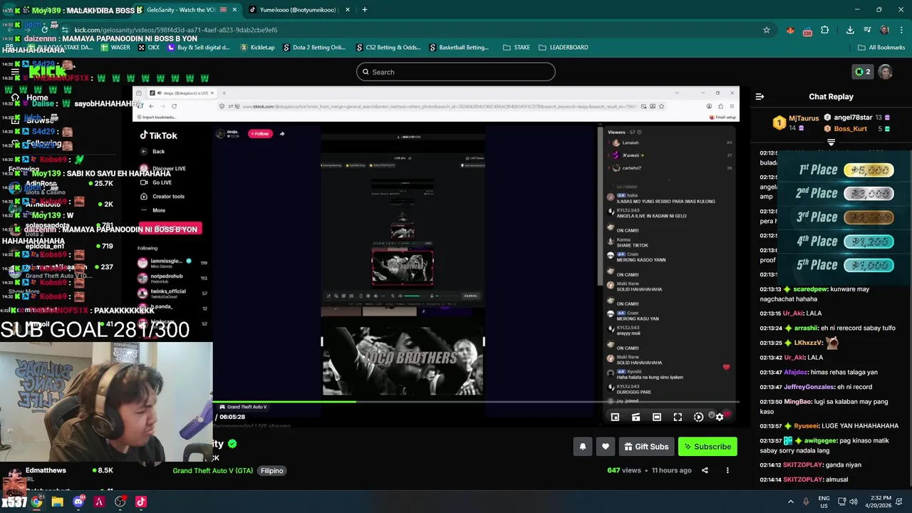
Task: Open Discord from the taskbar
Action: click(x=78, y=502)
